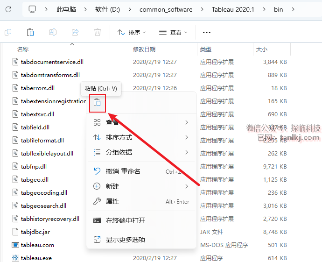Select file tabdomtransforms.dll
The width and height of the screenshot is (322, 262).
pos(50,75)
